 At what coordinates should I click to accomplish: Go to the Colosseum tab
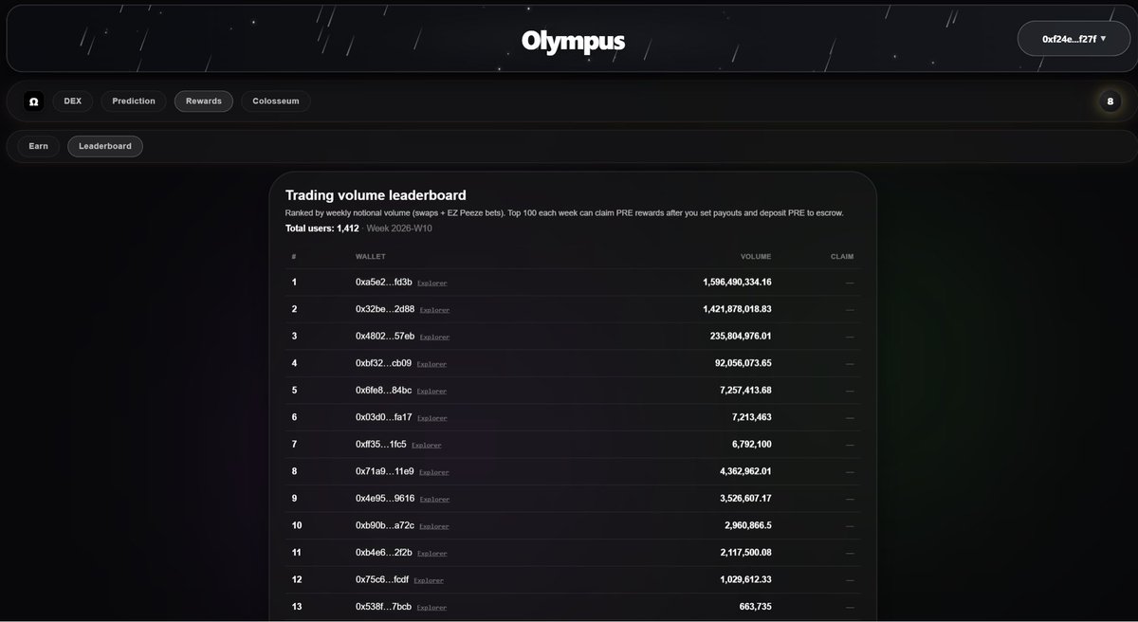[275, 101]
